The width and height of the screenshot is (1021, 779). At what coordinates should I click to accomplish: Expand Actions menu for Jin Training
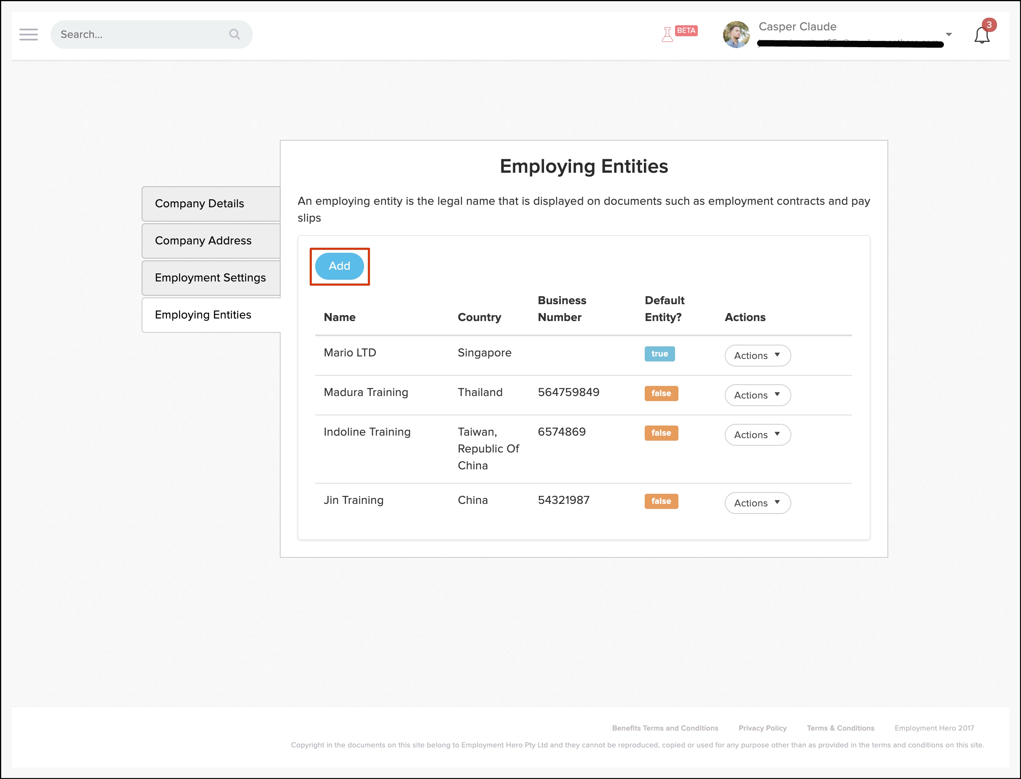pyautogui.click(x=757, y=503)
